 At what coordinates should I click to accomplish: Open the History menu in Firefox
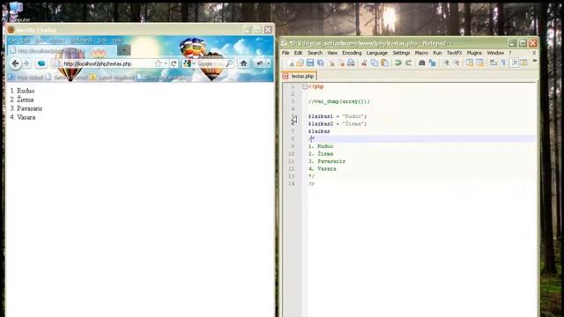click(56, 41)
